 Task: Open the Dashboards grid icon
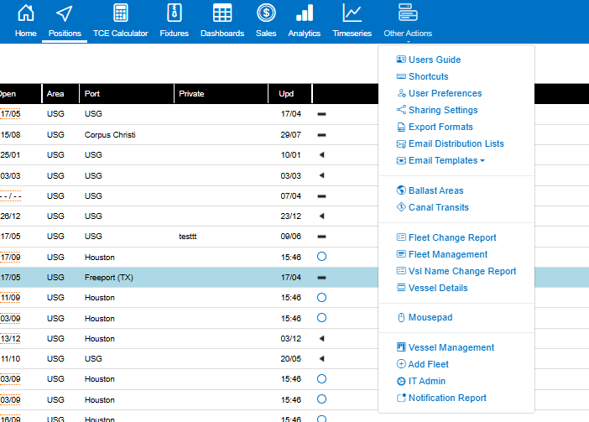(x=222, y=14)
